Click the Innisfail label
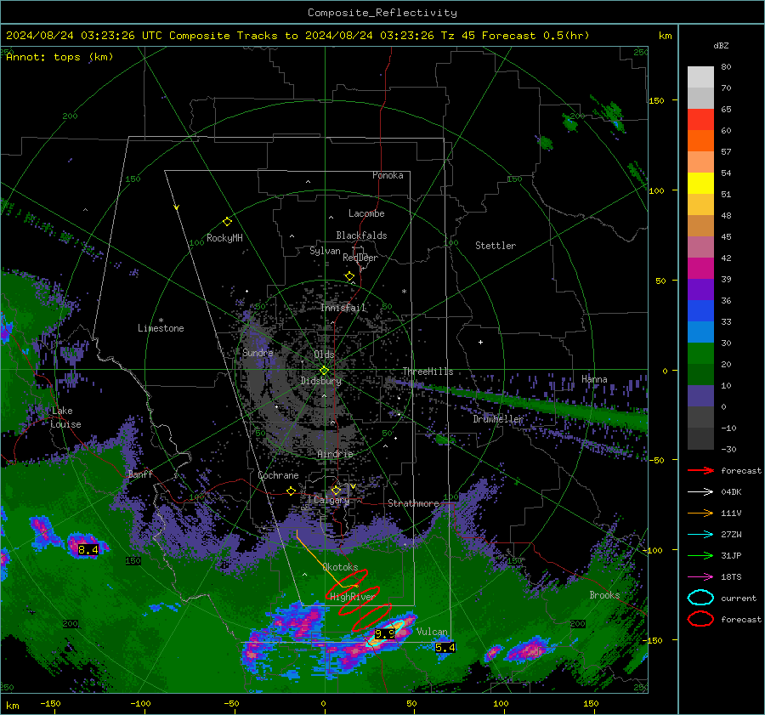This screenshot has height=715, width=765. click(343, 308)
